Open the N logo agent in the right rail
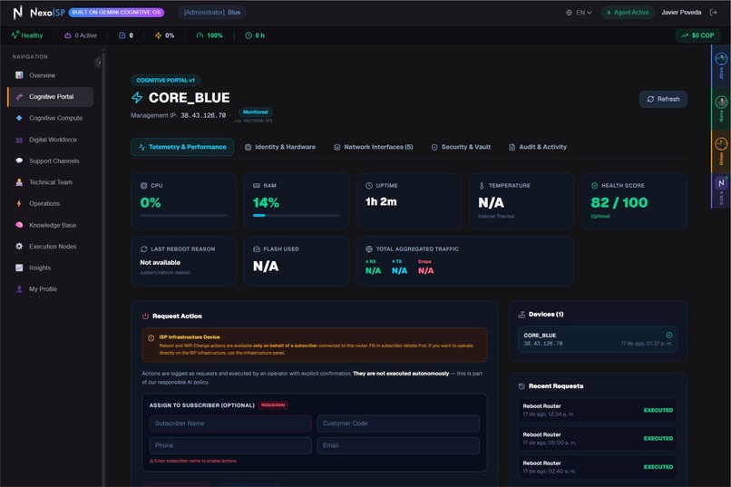Viewport: 731px width, 487px height. (721, 183)
